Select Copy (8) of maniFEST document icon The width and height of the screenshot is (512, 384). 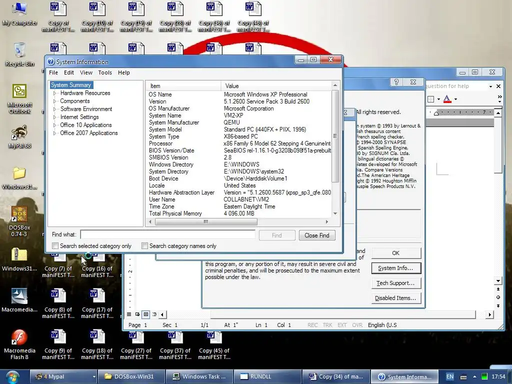pyautogui.click(x=58, y=303)
